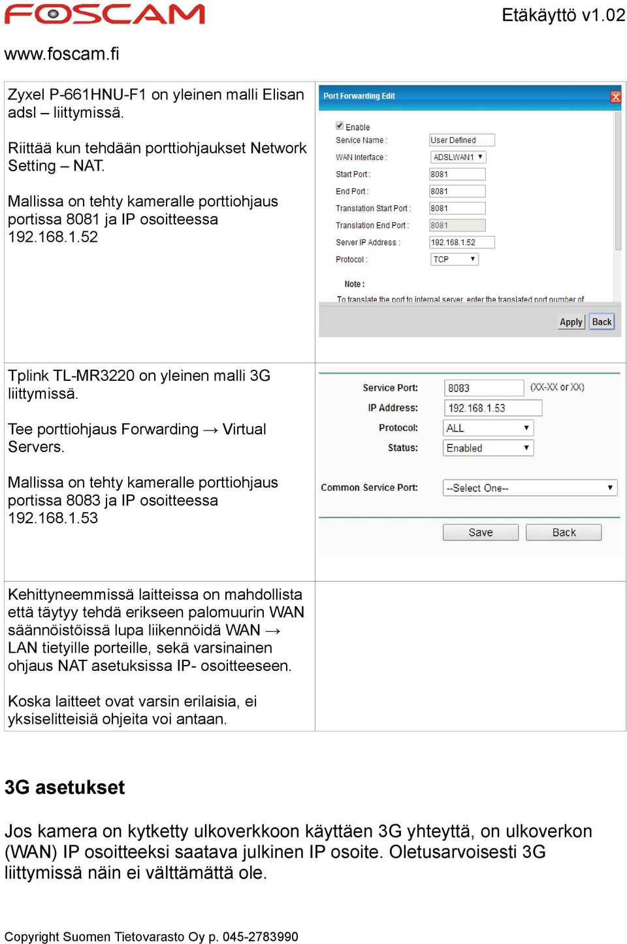Click the Server IP Address field
The height and width of the screenshot is (944, 627).
click(x=462, y=242)
